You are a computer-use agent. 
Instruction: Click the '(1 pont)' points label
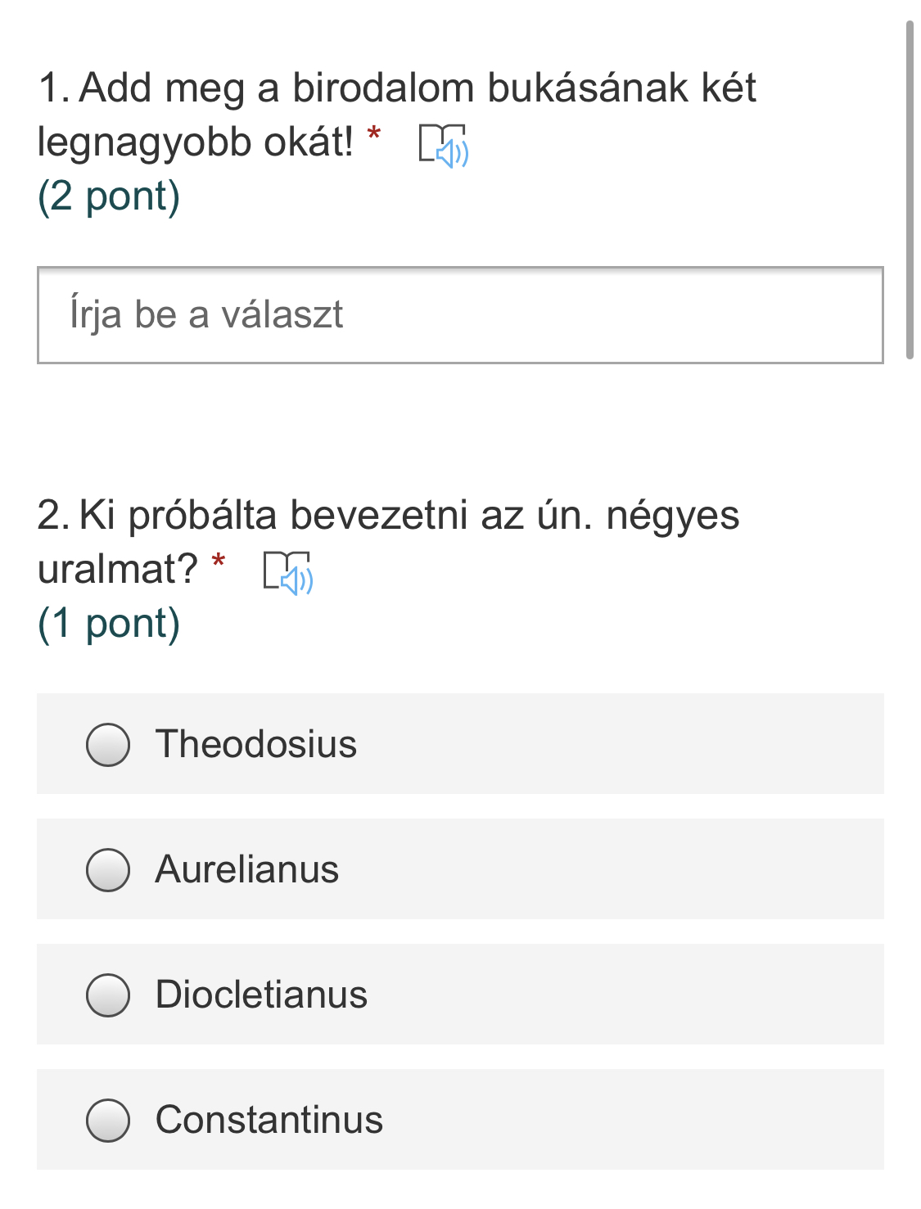click(x=109, y=624)
